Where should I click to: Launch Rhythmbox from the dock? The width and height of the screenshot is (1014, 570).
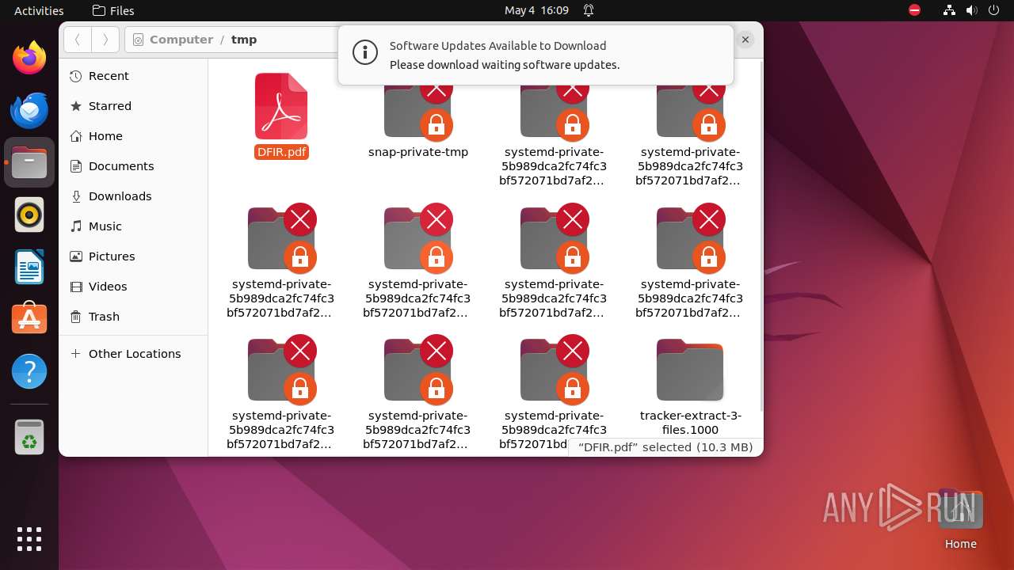click(29, 215)
